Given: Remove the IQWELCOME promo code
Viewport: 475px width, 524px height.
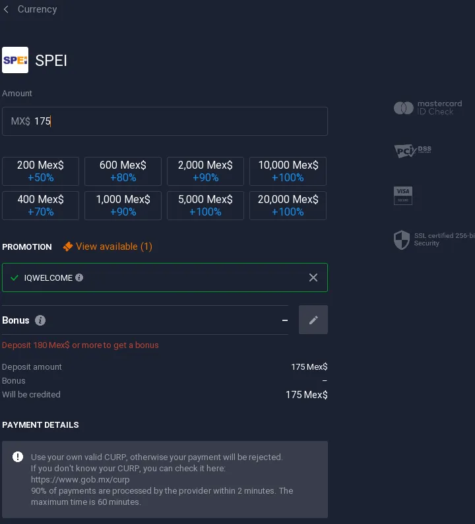Looking at the screenshot, I should [x=313, y=277].
